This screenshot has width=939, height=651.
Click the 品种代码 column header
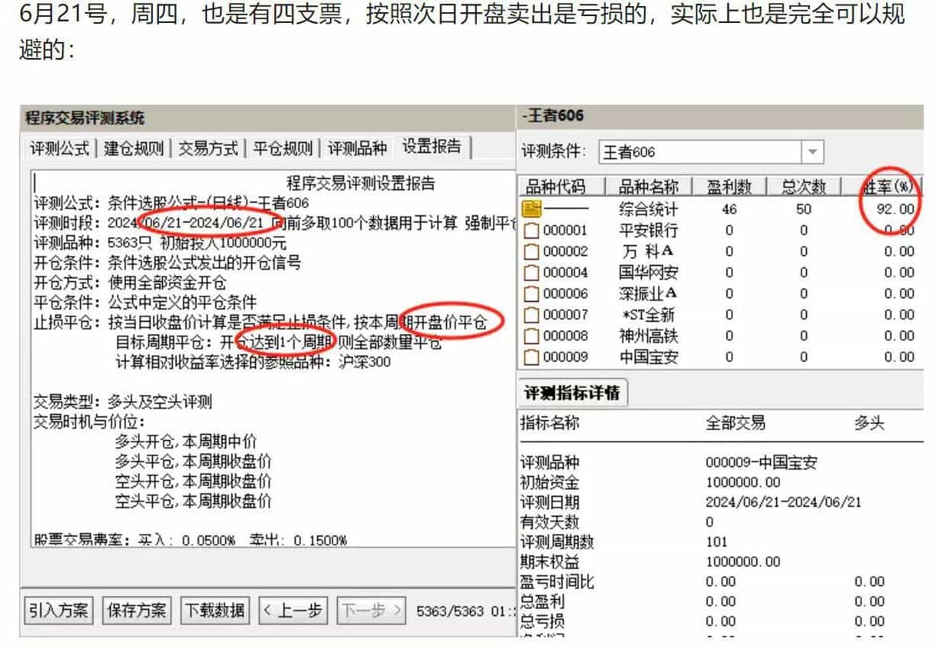coord(557,187)
